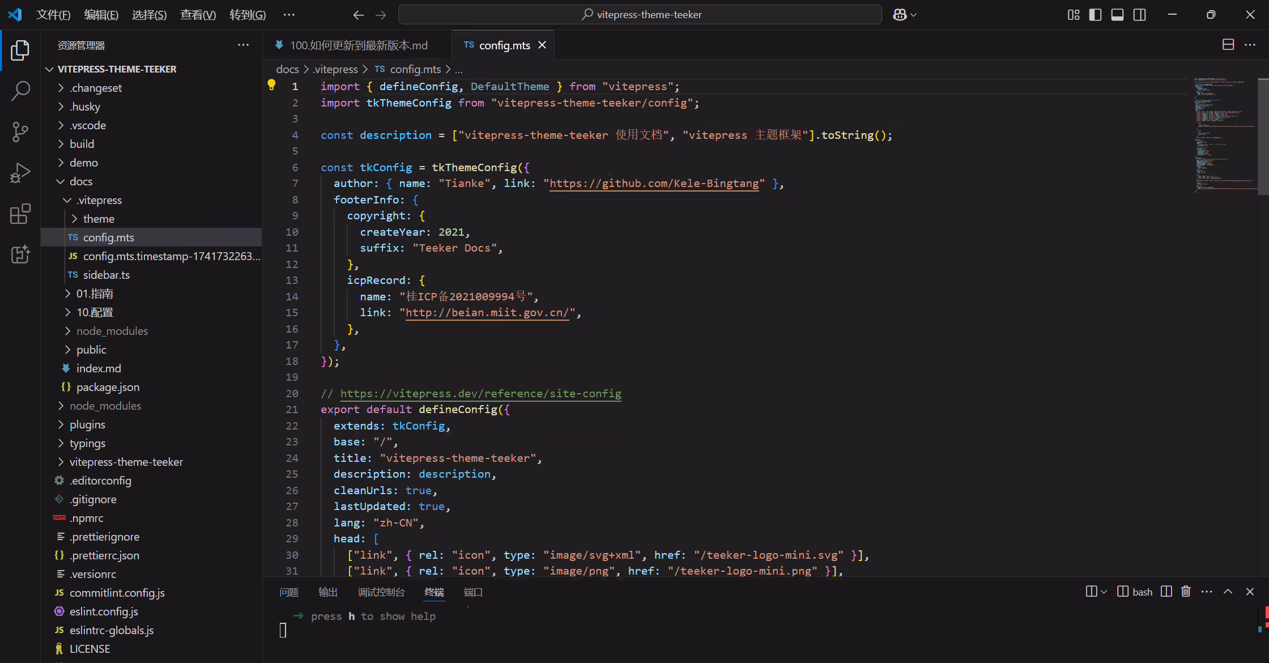Split the editor layout icon
The height and width of the screenshot is (663, 1269).
[1228, 45]
